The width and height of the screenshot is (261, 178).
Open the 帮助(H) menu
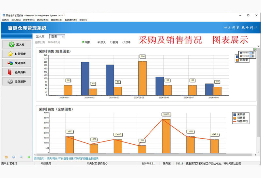(x=83, y=20)
